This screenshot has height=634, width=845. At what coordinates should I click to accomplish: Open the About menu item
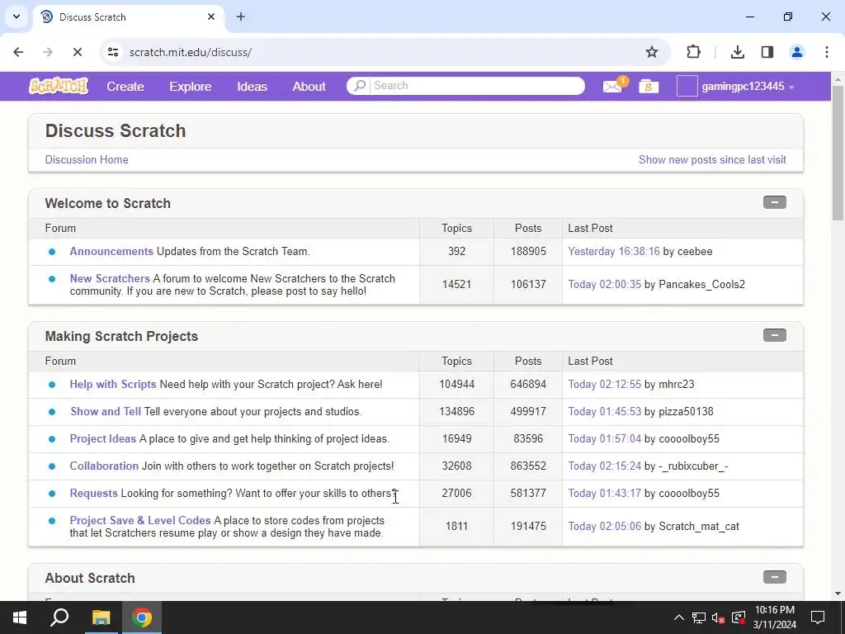tap(309, 86)
